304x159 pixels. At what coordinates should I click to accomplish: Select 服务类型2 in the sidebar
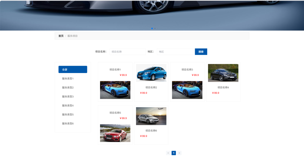coord(68,87)
